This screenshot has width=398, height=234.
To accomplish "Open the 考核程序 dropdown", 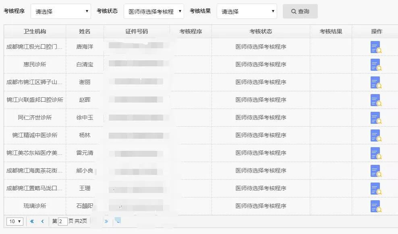I will tap(60, 11).
